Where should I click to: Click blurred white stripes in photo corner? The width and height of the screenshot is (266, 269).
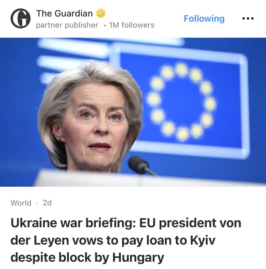(72, 57)
